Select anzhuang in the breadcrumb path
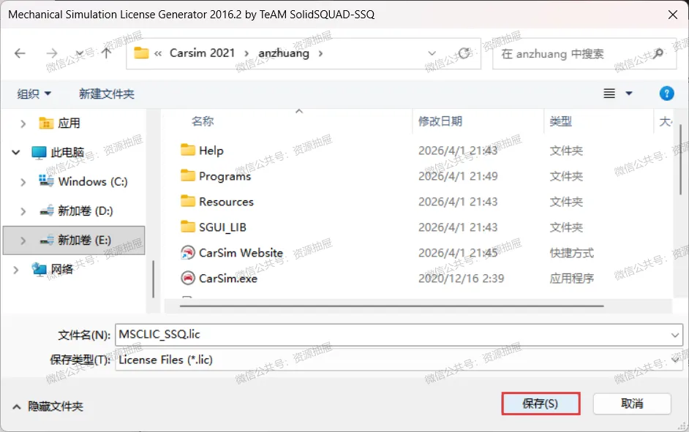The width and height of the screenshot is (689, 432). click(284, 53)
